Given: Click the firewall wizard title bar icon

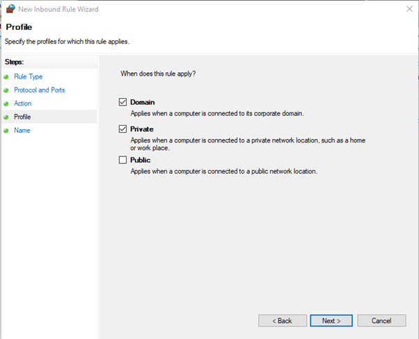Looking at the screenshot, I should pyautogui.click(x=10, y=8).
